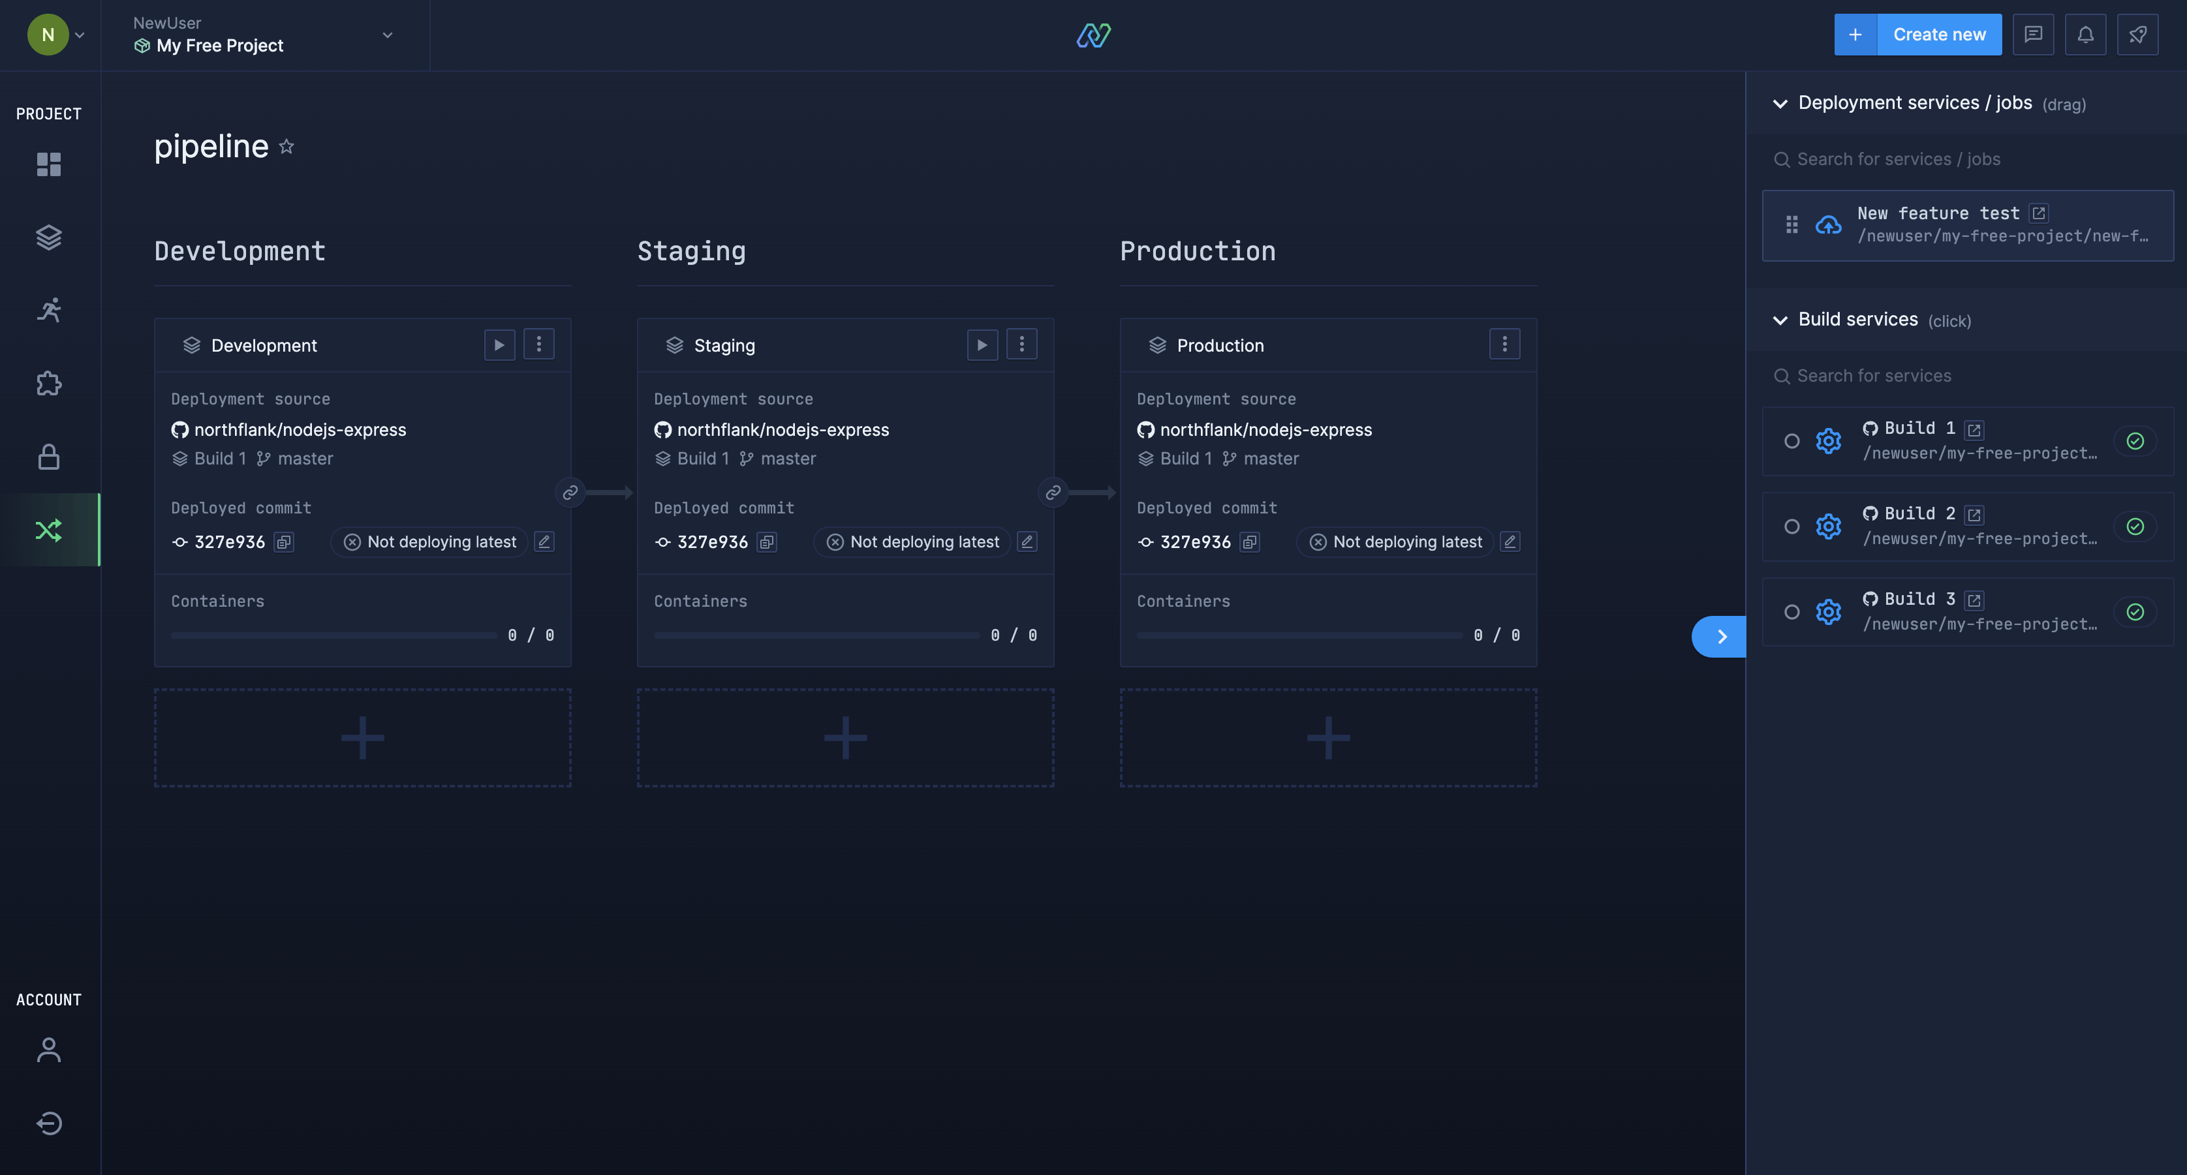Select the pipelines shuffle icon in sidebar
The height and width of the screenshot is (1175, 2187).
pyautogui.click(x=49, y=530)
